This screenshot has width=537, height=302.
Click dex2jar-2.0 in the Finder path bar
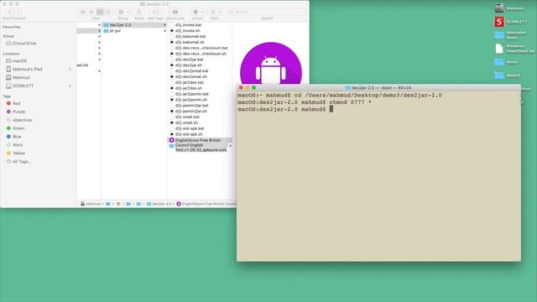click(x=159, y=204)
